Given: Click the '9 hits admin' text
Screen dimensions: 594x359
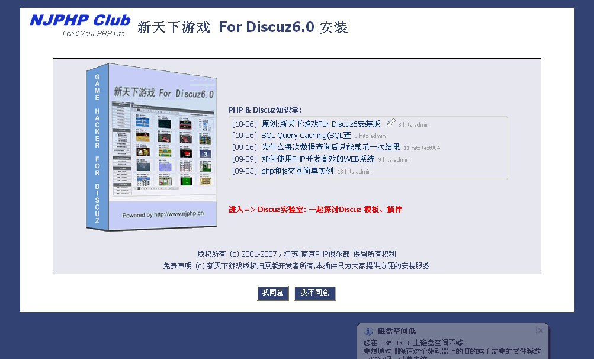Looking at the screenshot, I should pos(394,160).
